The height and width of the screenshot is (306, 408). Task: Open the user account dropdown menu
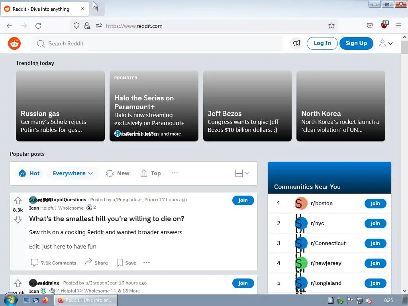[386, 43]
